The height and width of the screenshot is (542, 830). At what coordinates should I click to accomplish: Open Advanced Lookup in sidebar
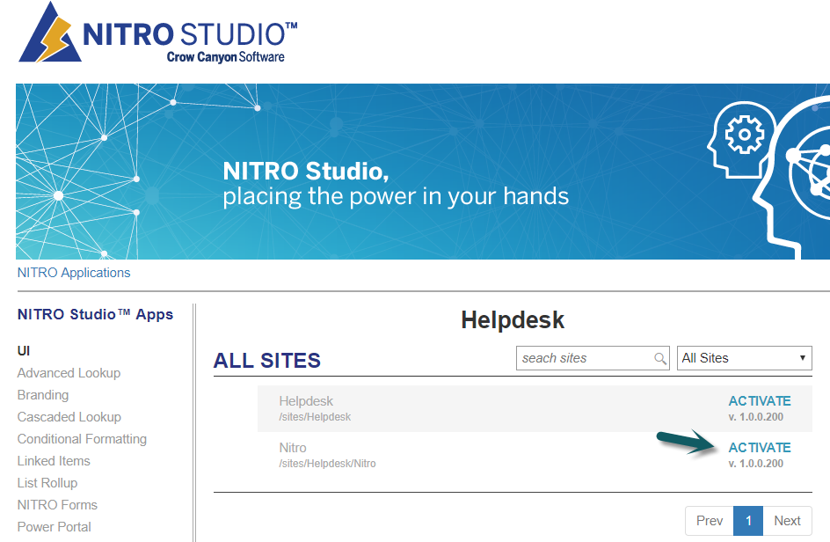(69, 373)
